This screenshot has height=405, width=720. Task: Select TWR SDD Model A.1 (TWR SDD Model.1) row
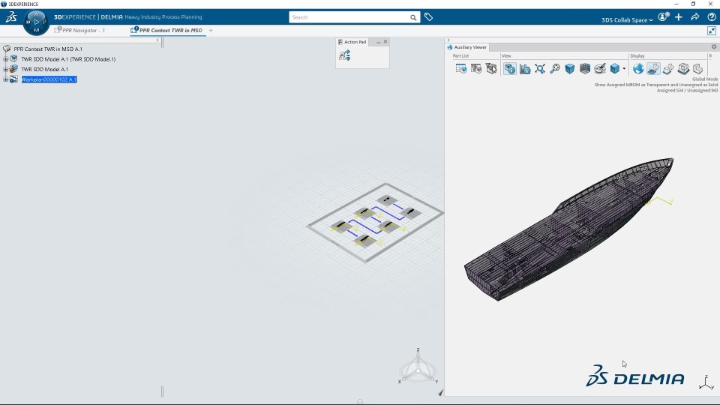68,59
